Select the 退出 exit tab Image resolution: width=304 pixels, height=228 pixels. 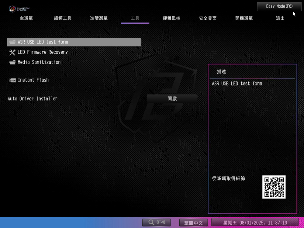pos(280,18)
